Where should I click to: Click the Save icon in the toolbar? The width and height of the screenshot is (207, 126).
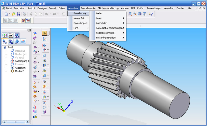18,14
